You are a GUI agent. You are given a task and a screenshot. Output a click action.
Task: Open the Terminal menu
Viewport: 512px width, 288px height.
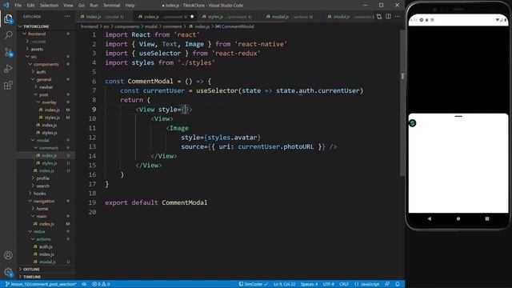pos(111,6)
